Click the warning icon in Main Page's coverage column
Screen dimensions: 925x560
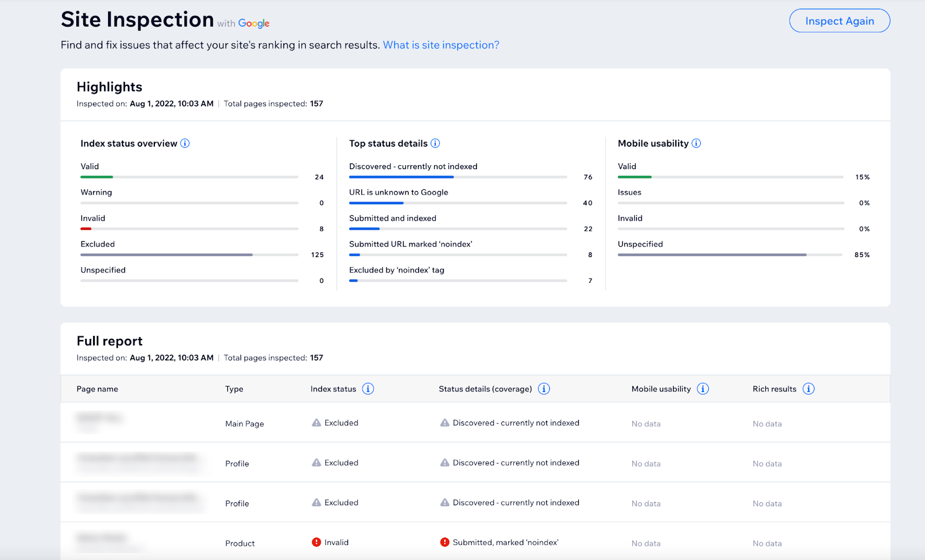coord(445,422)
